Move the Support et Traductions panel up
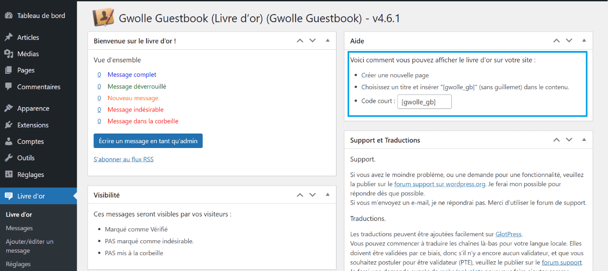Screen dimensions: 608x271 556,140
